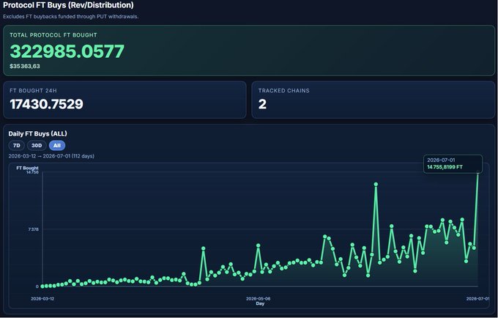Click the Day axis title
This screenshot has height=318, width=498.
(260, 303)
